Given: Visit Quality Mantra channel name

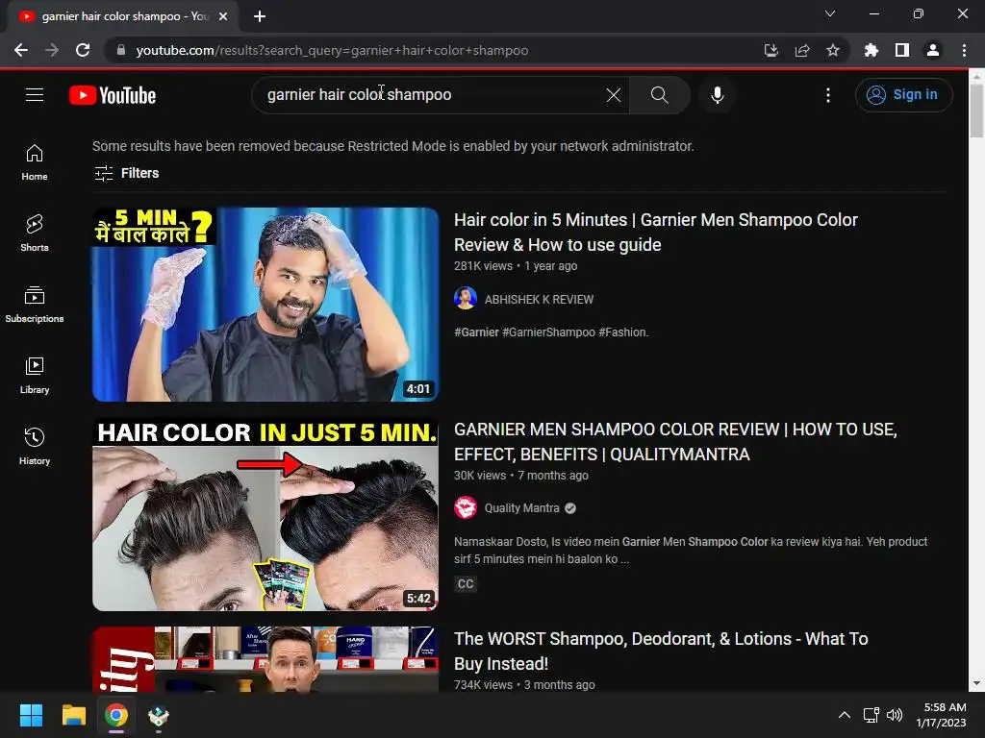Looking at the screenshot, I should click(x=521, y=508).
